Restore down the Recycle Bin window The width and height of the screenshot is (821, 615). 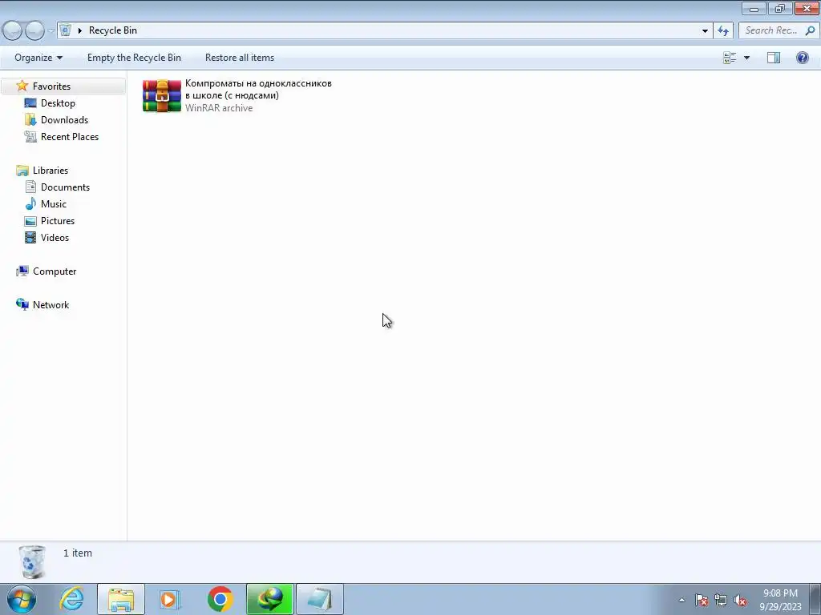[780, 9]
